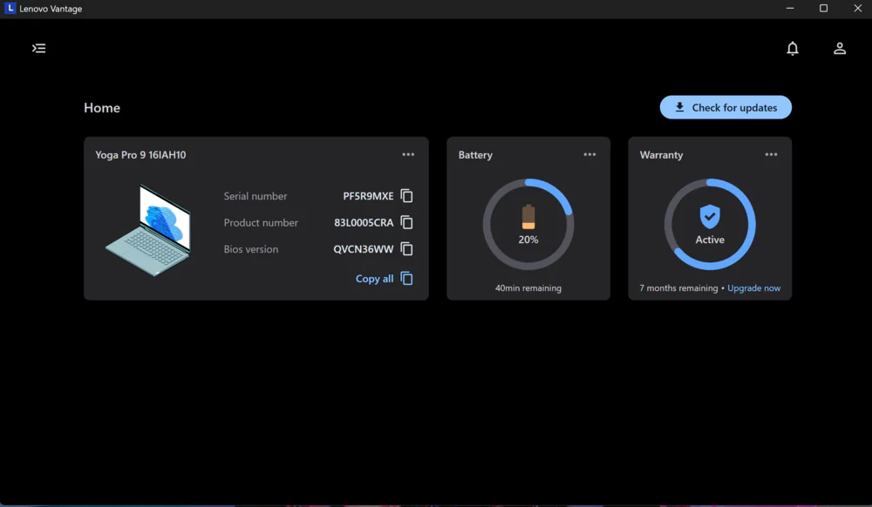Click the warranty shield icon

(x=710, y=216)
